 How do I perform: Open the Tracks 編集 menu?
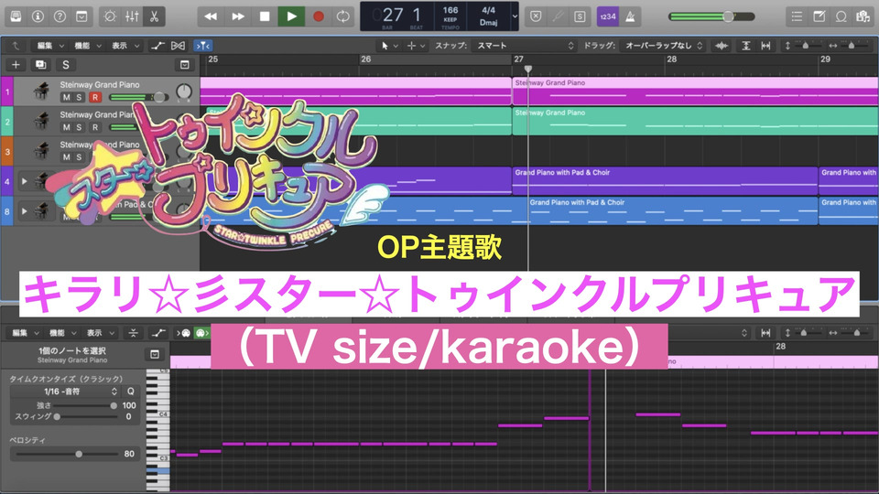[x=50, y=46]
